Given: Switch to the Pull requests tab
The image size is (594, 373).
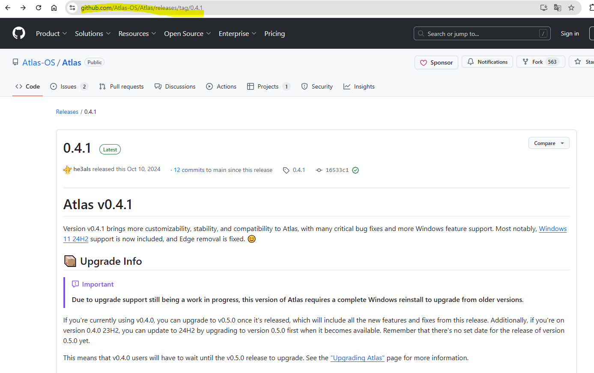Looking at the screenshot, I should [121, 86].
